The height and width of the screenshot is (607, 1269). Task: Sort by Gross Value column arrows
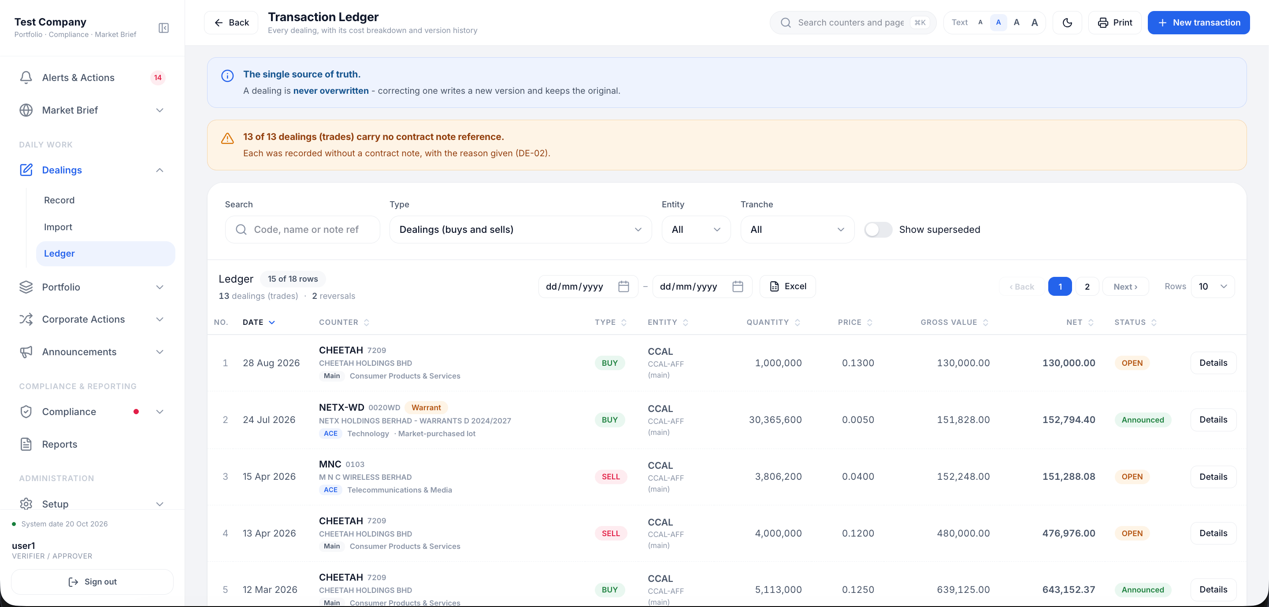(986, 323)
